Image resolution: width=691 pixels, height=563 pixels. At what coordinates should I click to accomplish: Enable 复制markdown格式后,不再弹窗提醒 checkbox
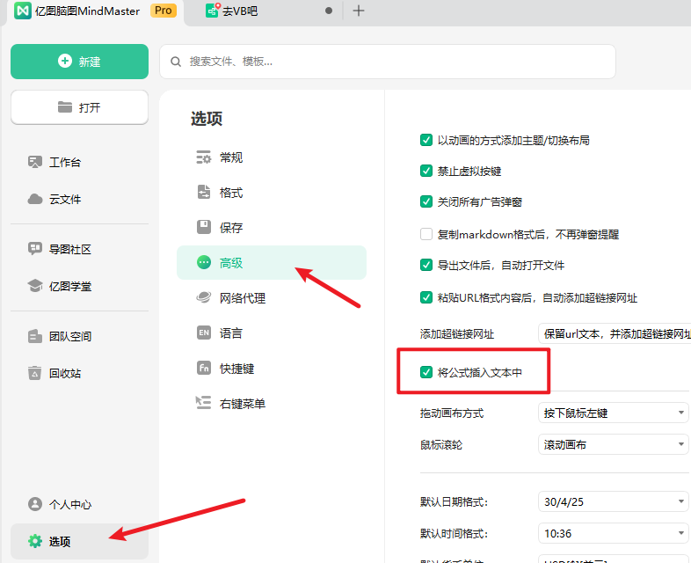click(426, 234)
